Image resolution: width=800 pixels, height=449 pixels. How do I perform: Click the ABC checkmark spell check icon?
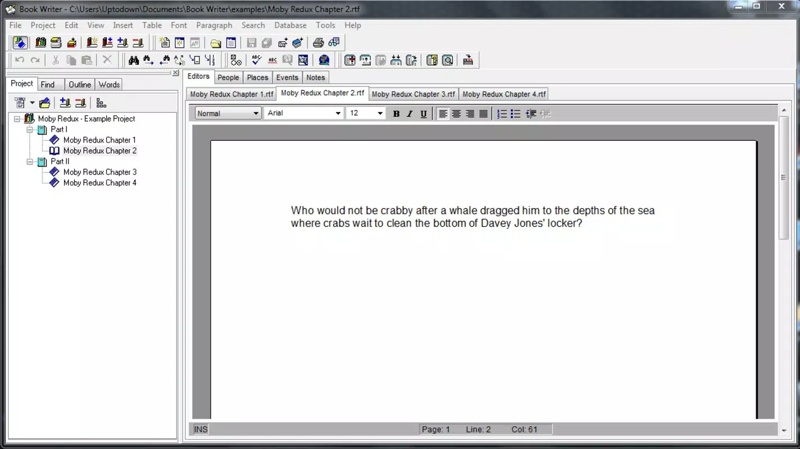pyautogui.click(x=257, y=60)
